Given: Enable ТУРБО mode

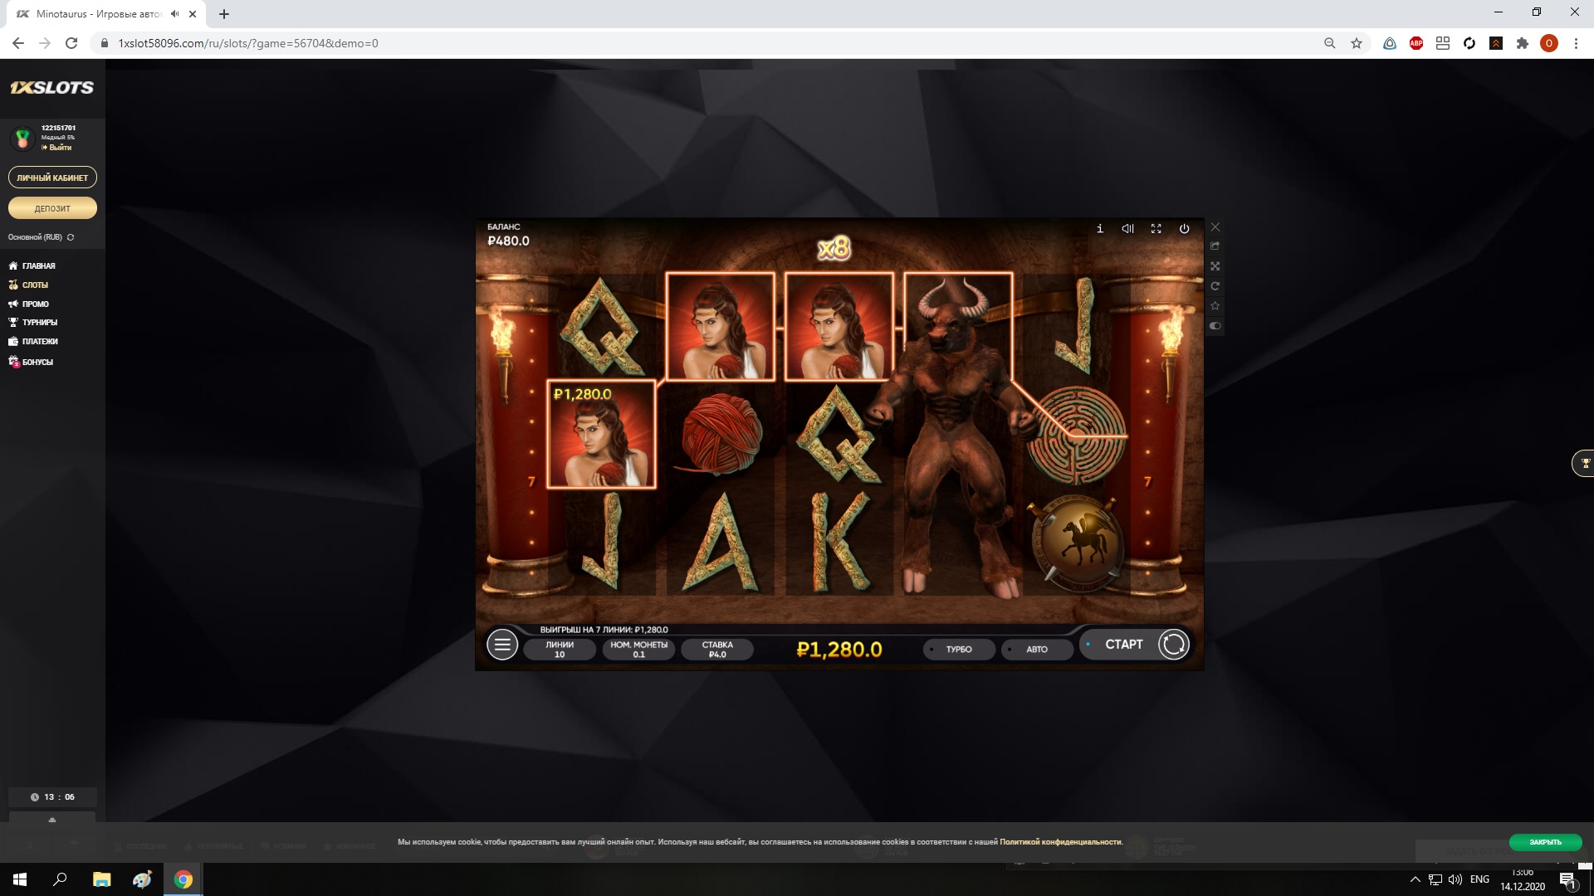Looking at the screenshot, I should [x=959, y=650].
